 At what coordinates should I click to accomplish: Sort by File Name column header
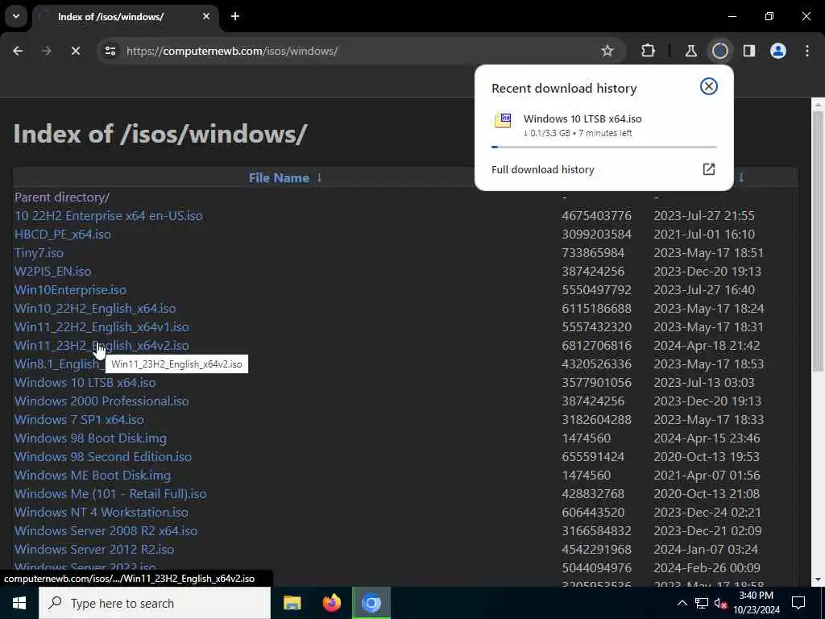click(279, 178)
